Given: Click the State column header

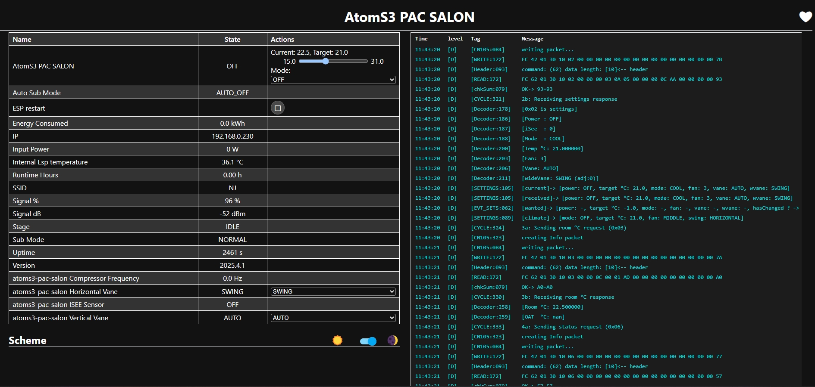Looking at the screenshot, I should (x=232, y=40).
